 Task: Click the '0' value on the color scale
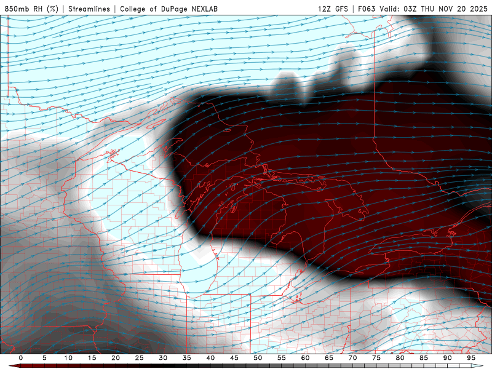[21, 358]
